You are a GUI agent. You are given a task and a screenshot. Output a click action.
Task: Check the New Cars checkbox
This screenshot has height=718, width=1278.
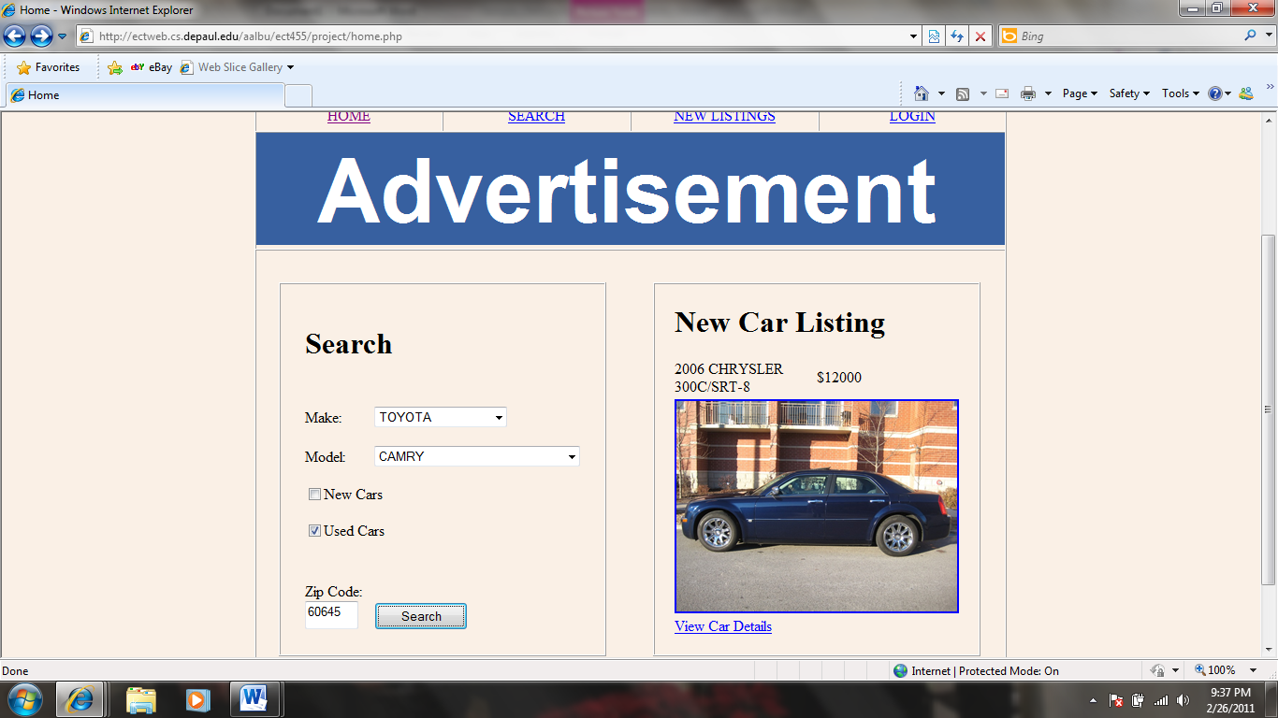(x=315, y=495)
